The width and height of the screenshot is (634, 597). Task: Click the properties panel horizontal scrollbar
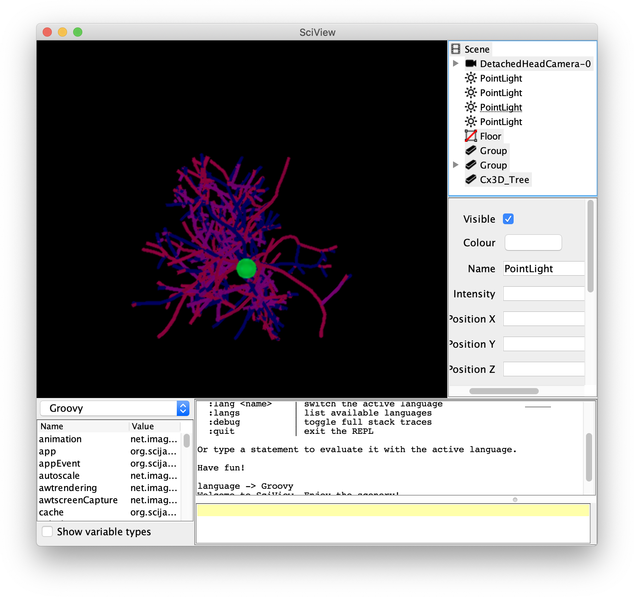504,391
